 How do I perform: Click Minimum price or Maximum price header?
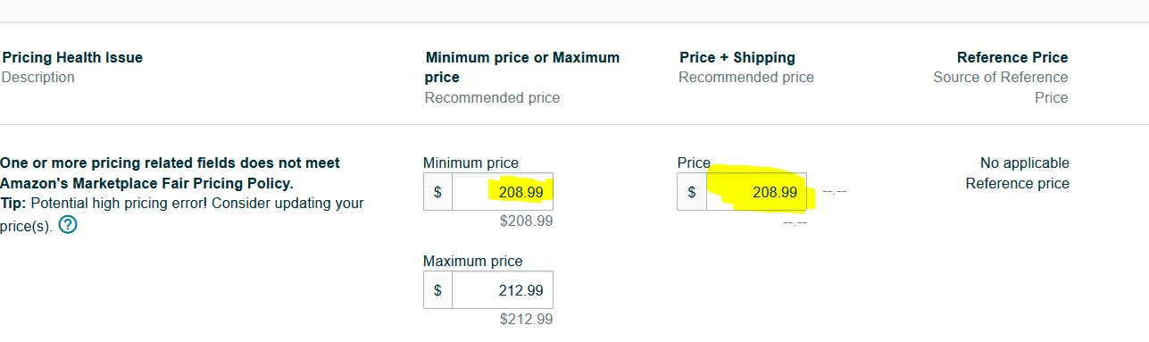coord(522,67)
